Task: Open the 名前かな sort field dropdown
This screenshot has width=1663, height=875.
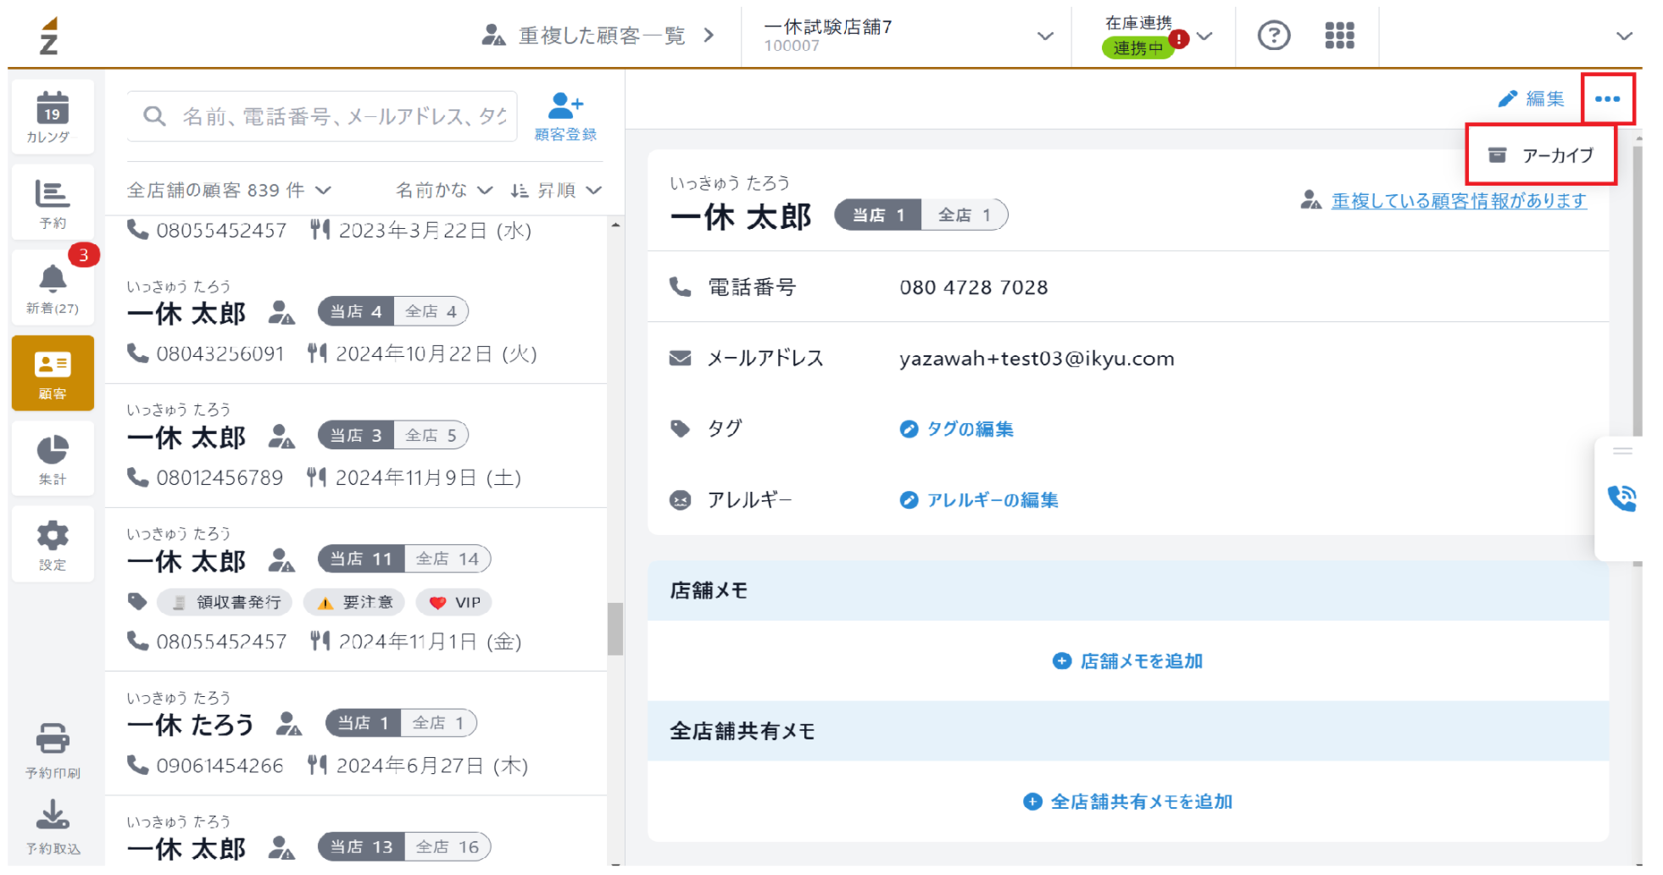Action: point(443,190)
